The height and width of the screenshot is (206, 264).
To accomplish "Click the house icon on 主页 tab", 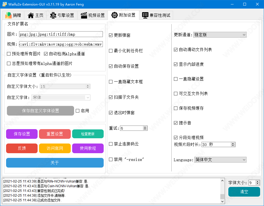I will [x=31, y=15].
